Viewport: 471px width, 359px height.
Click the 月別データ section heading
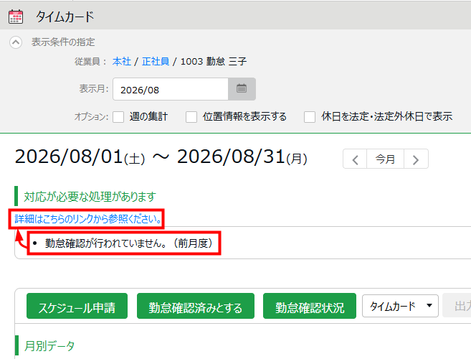pos(49,346)
